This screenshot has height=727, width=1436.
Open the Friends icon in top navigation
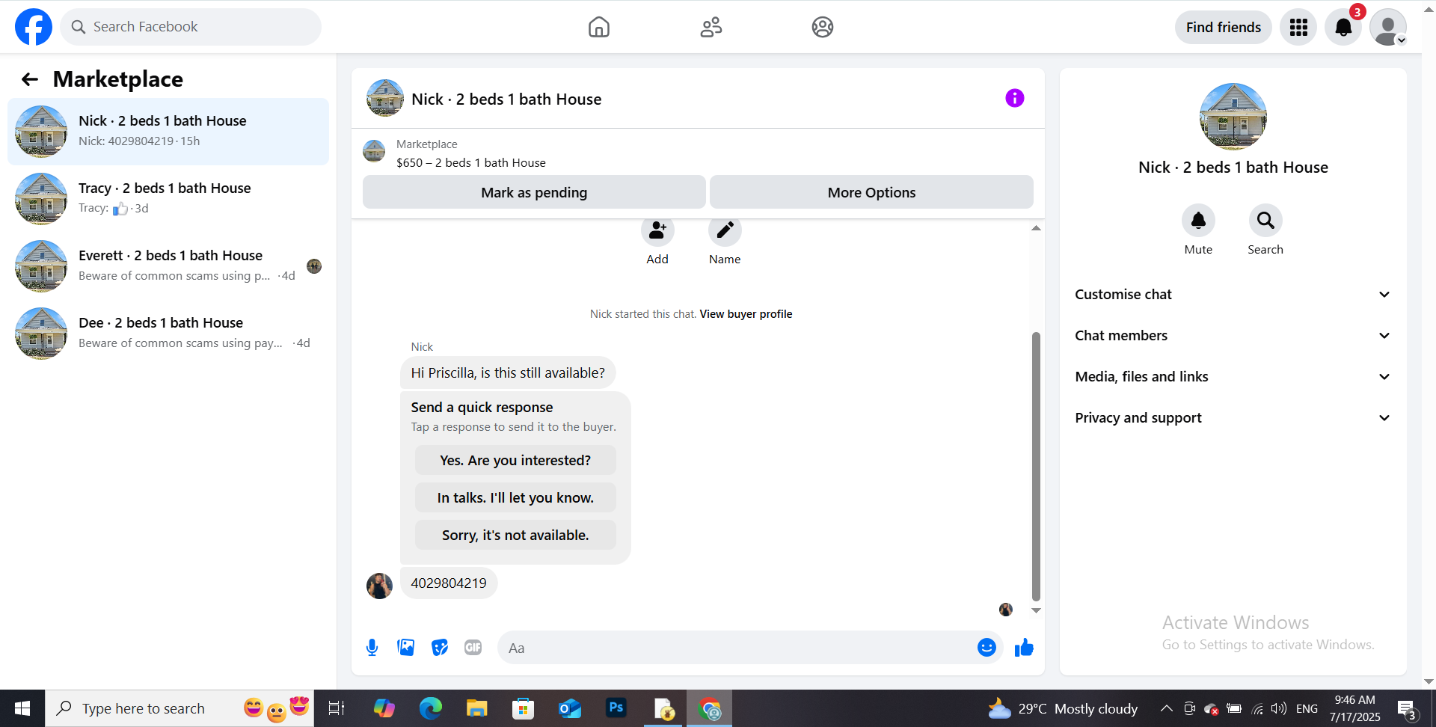tap(711, 27)
